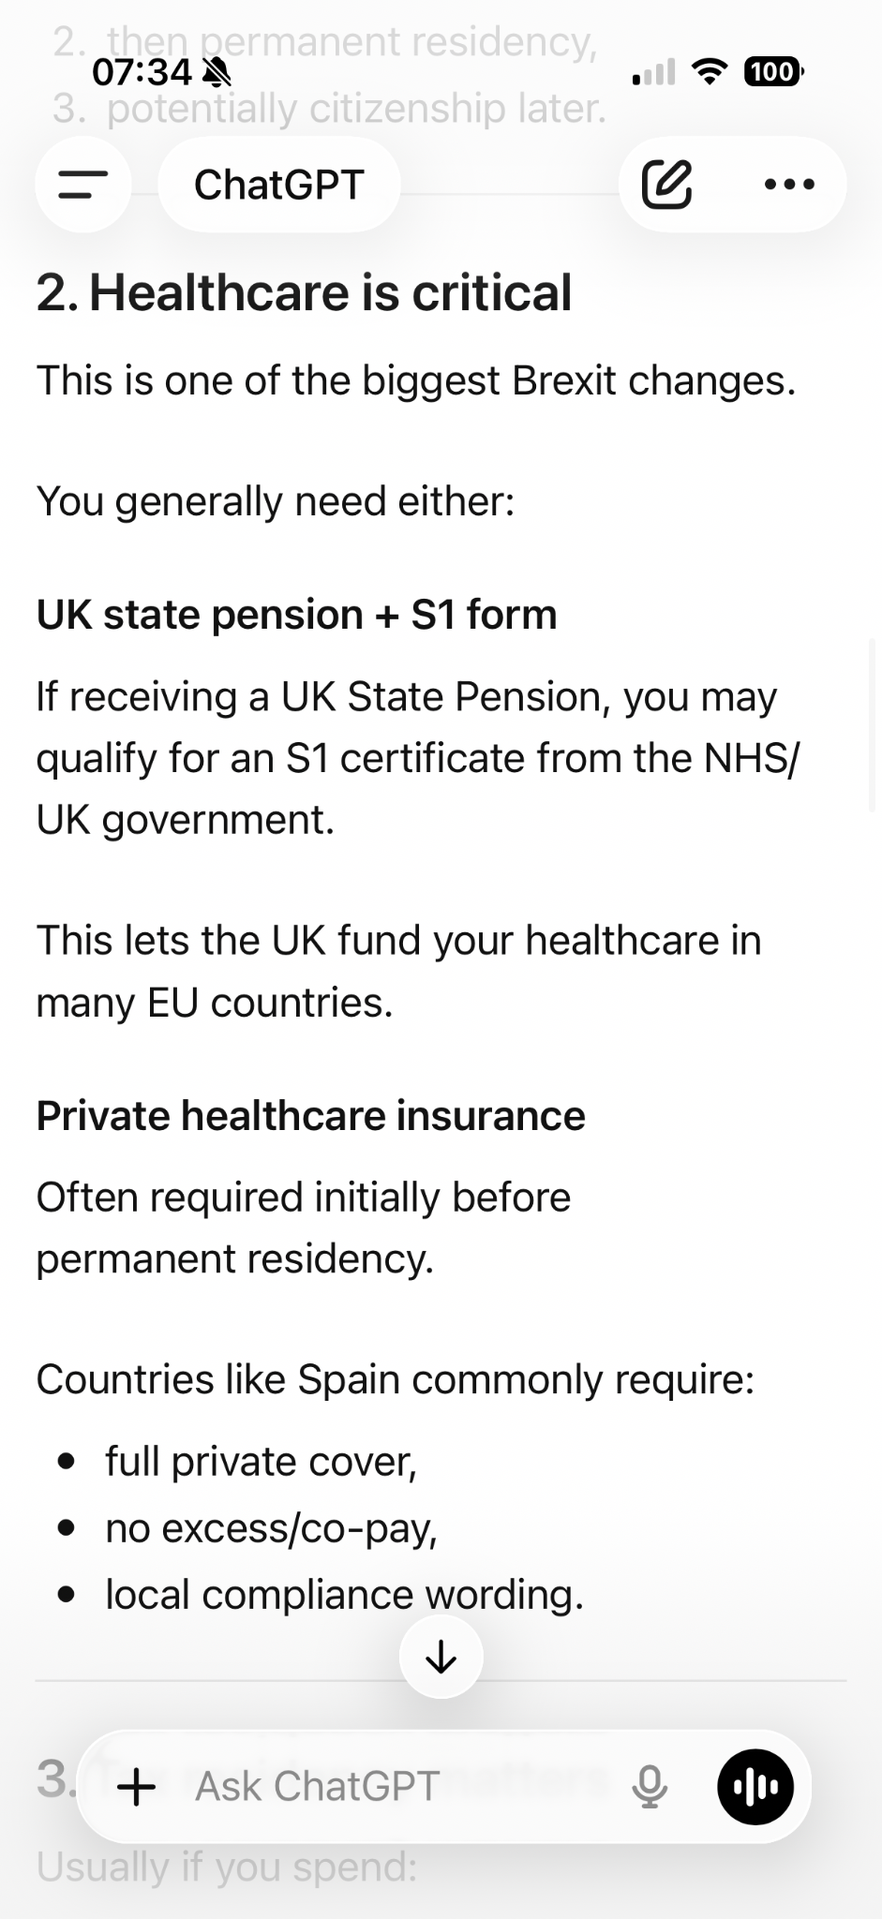Screen dimensions: 882x1919
Task: Tap 'UK state pension + S1 form' subheading
Action: click(x=296, y=615)
